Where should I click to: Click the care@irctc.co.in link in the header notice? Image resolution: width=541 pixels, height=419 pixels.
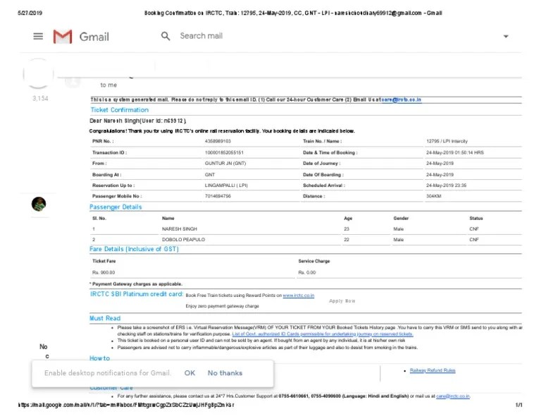pyautogui.click(x=402, y=100)
